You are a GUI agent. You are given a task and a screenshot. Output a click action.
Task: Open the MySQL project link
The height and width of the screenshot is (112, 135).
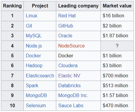[34, 36]
